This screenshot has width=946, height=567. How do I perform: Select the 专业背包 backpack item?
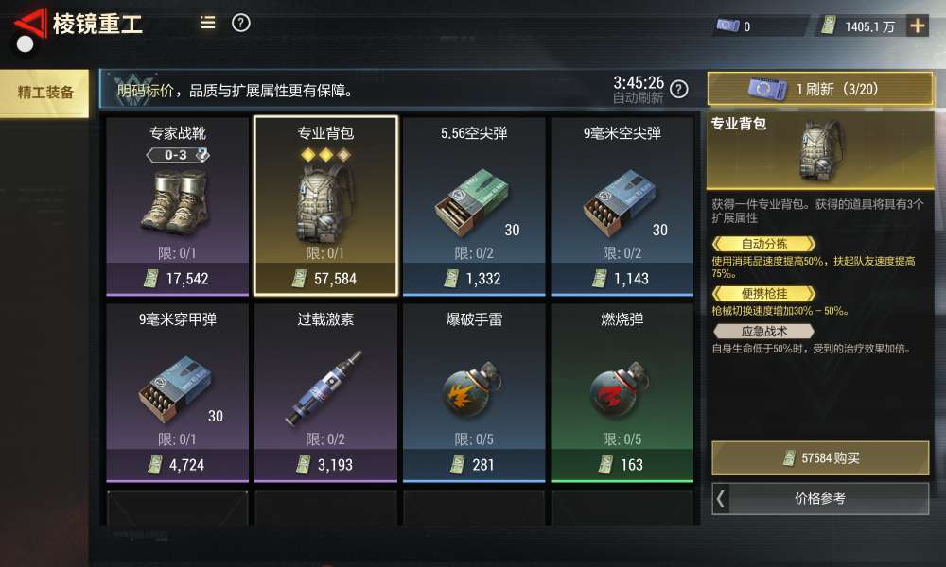coord(325,206)
